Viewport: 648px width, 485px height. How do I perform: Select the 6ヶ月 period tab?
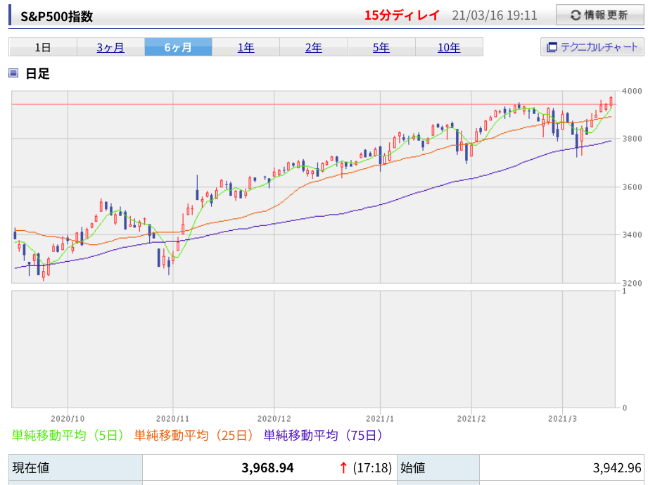[178, 47]
